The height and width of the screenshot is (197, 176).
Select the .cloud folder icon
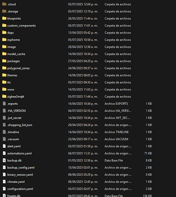[4, 4]
